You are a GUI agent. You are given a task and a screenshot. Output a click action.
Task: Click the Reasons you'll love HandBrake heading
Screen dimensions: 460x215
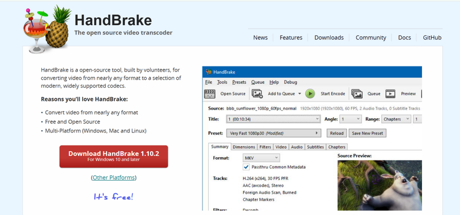click(x=85, y=99)
